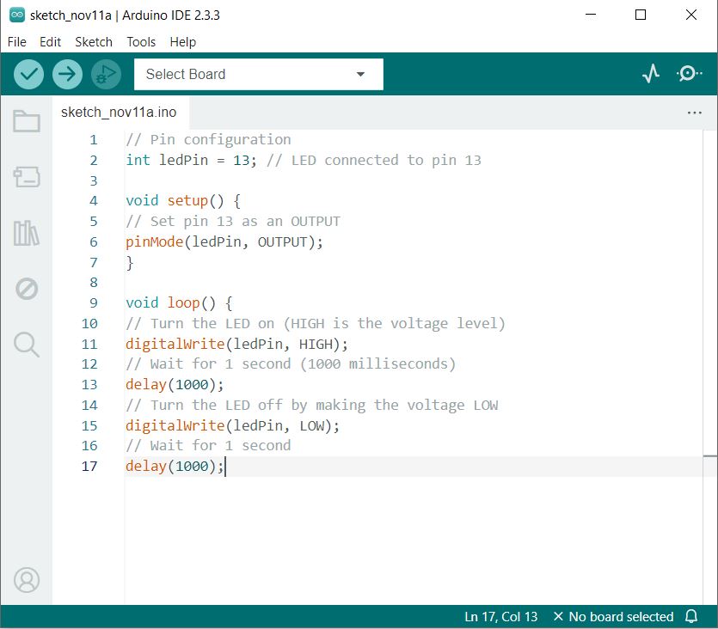
Task: Click the 'void loop() {' line
Action: pos(179,302)
